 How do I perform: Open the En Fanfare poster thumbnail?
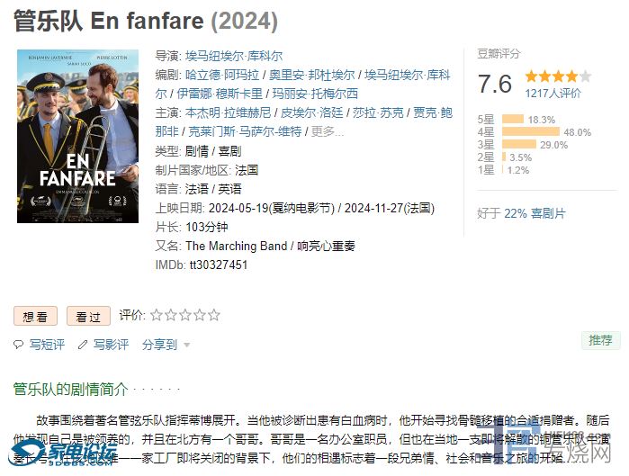pyautogui.click(x=77, y=137)
